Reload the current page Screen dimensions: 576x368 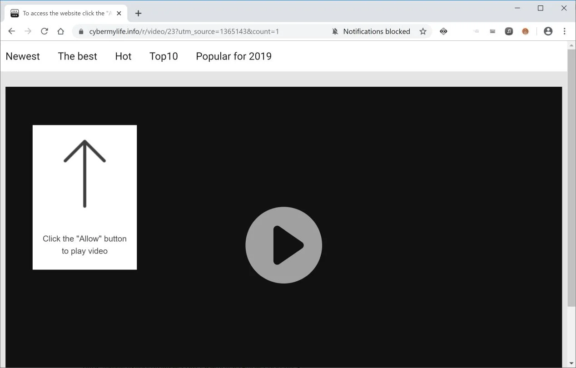(45, 31)
